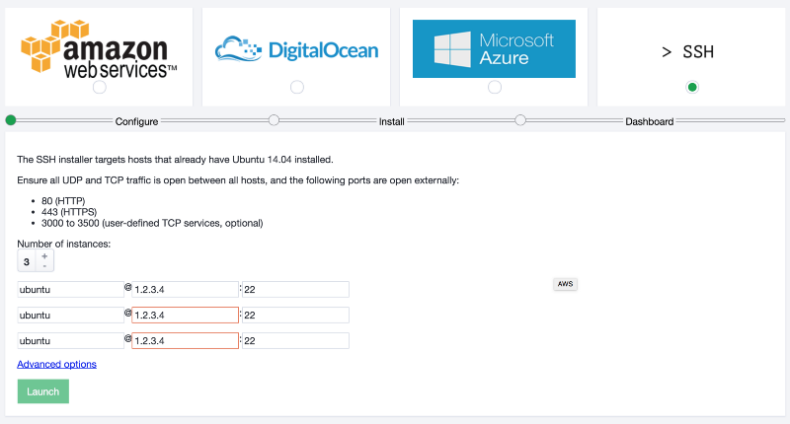790x424 pixels.
Task: Go to the Install step label
Action: point(391,121)
